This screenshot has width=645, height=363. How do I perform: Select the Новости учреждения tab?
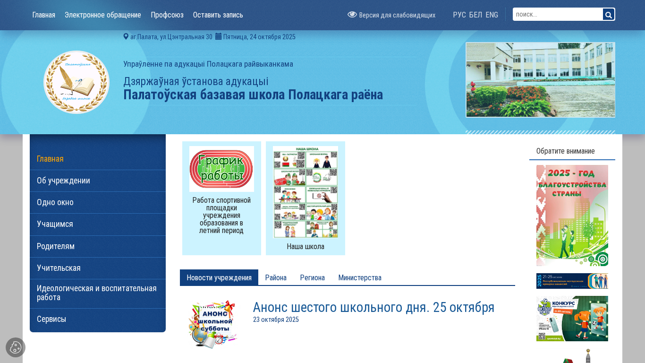click(x=219, y=277)
